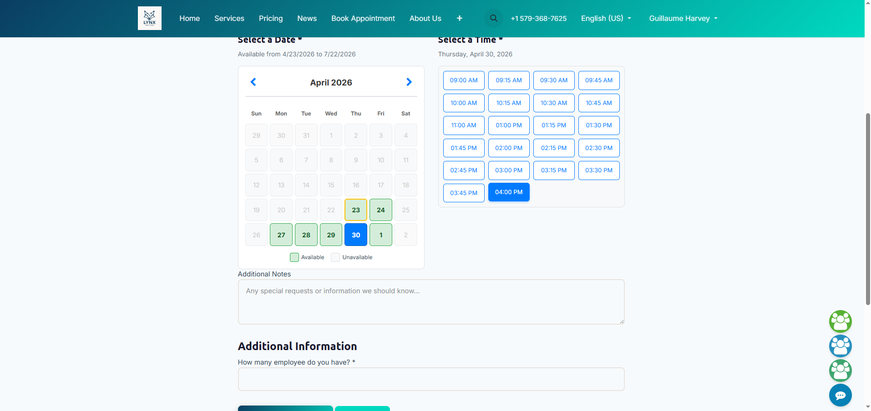Advance to next month with right arrow
Screen dimensions: 871x411
[x=409, y=82]
